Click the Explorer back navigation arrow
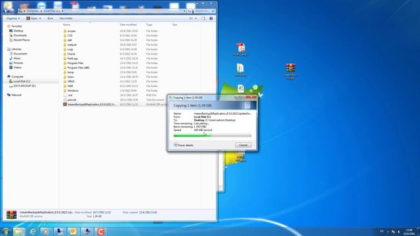Image resolution: width=420 pixels, height=236 pixels. [7, 11]
